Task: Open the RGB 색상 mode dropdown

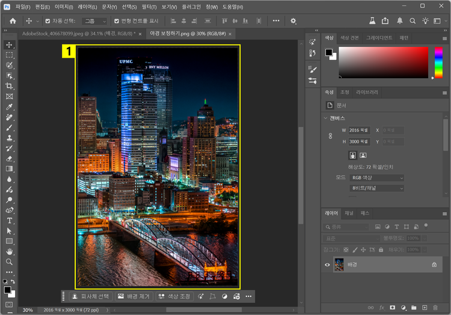Action: click(x=376, y=178)
